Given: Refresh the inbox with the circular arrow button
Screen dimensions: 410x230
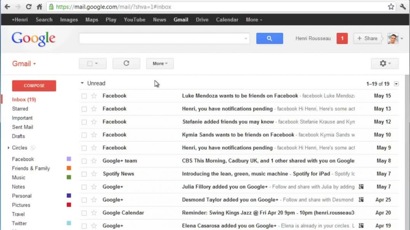Looking at the screenshot, I should [x=126, y=64].
